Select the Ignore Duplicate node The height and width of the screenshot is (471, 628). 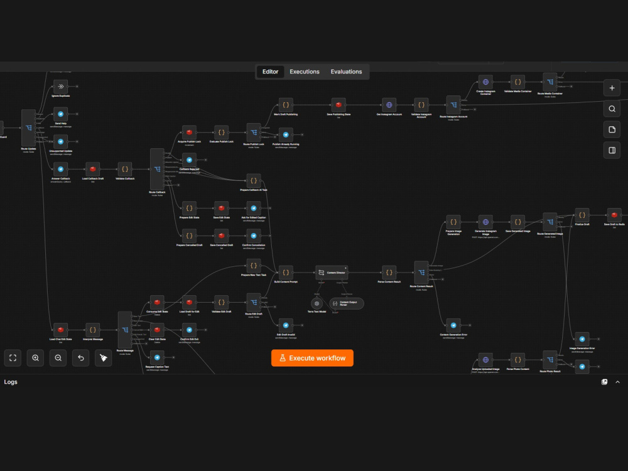tap(60, 87)
